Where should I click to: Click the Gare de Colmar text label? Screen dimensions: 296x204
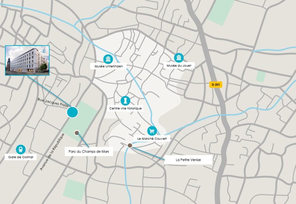21,157
